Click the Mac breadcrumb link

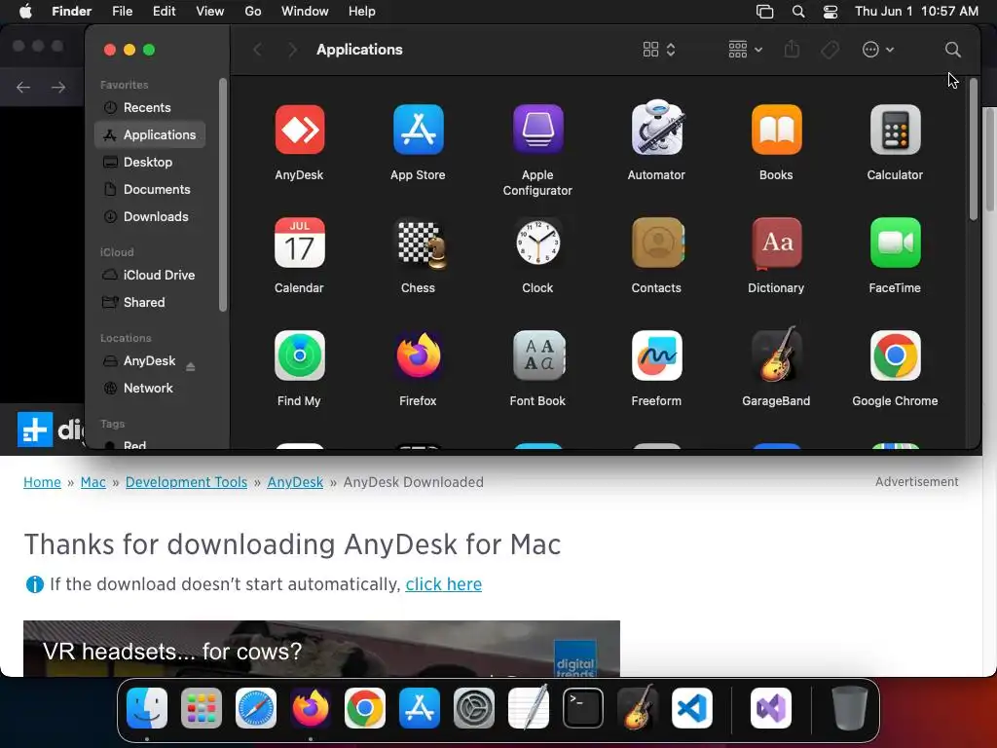tap(92, 482)
